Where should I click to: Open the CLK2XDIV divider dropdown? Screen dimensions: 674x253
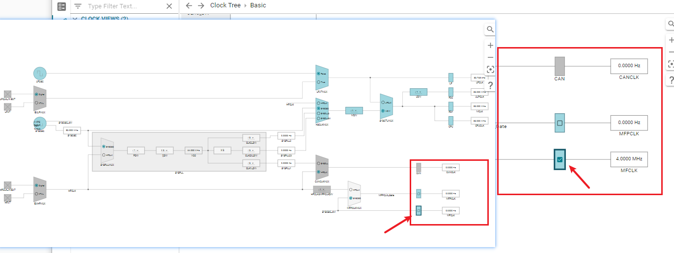point(250,150)
